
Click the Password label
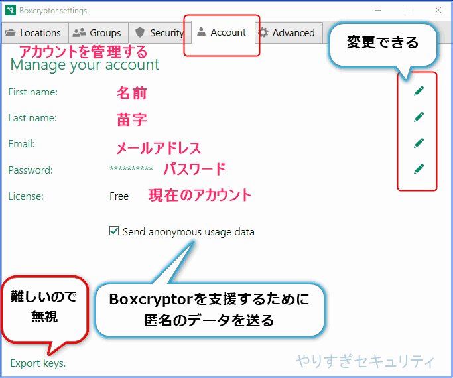click(31, 170)
